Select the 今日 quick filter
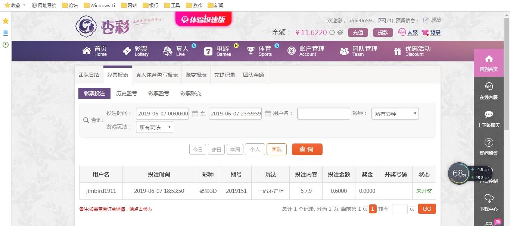This screenshot has height=226, width=510. [198, 149]
